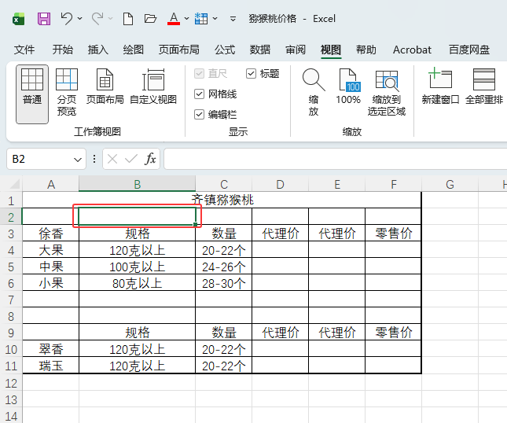Open the 帮助 tab
Image resolution: width=507 pixels, height=423 pixels.
click(x=366, y=50)
